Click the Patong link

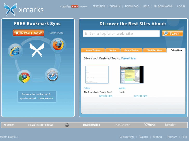pyautogui.click(x=87, y=88)
